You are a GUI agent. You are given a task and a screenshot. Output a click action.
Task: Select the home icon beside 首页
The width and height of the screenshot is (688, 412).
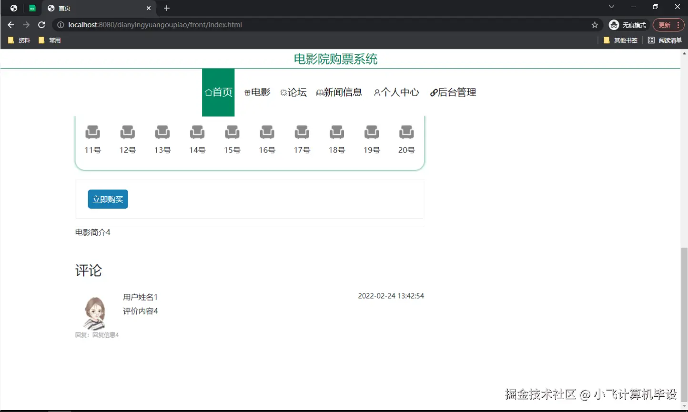[x=209, y=92]
